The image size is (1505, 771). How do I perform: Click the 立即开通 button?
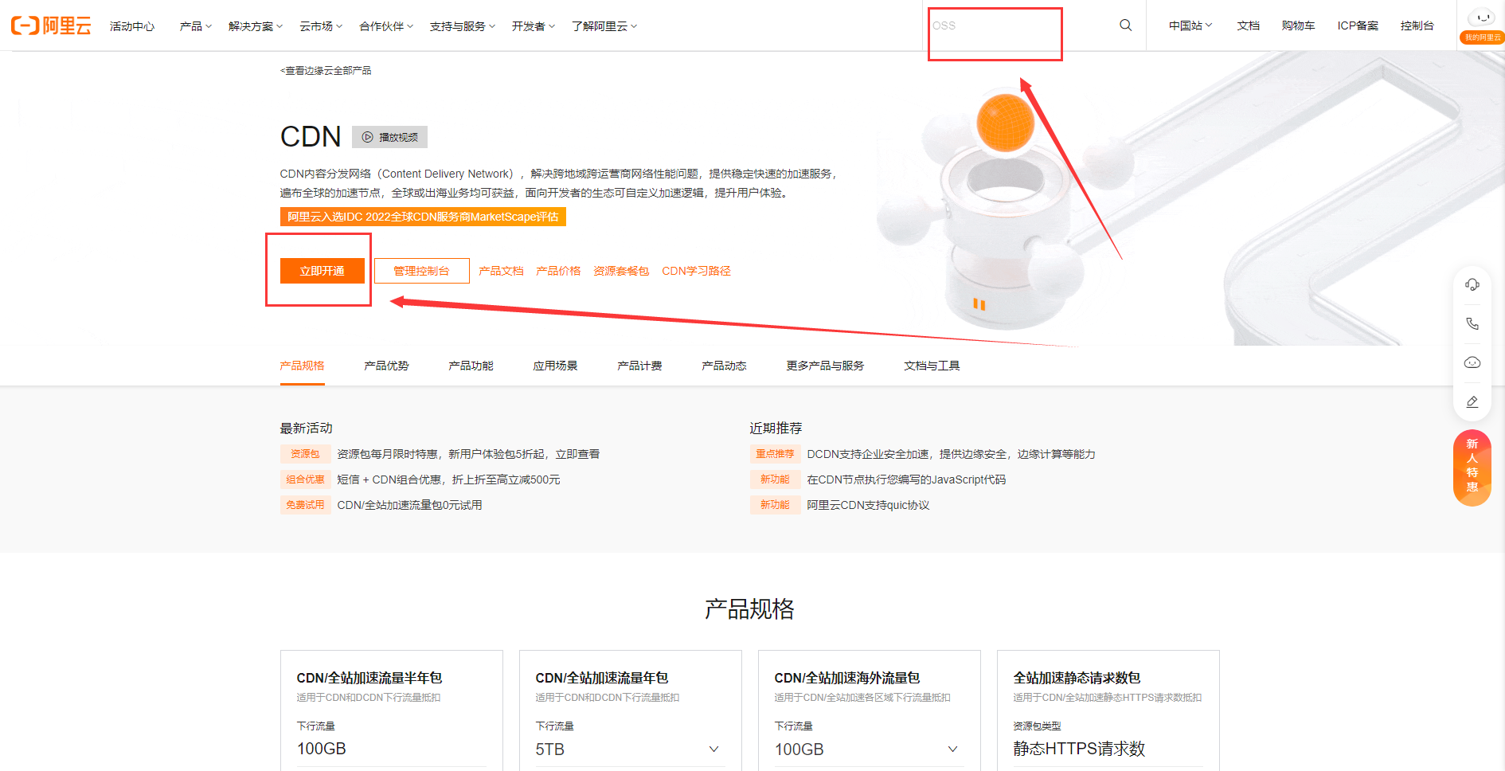pos(322,271)
